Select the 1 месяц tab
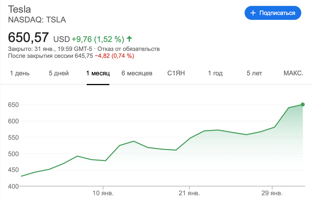 (98, 73)
